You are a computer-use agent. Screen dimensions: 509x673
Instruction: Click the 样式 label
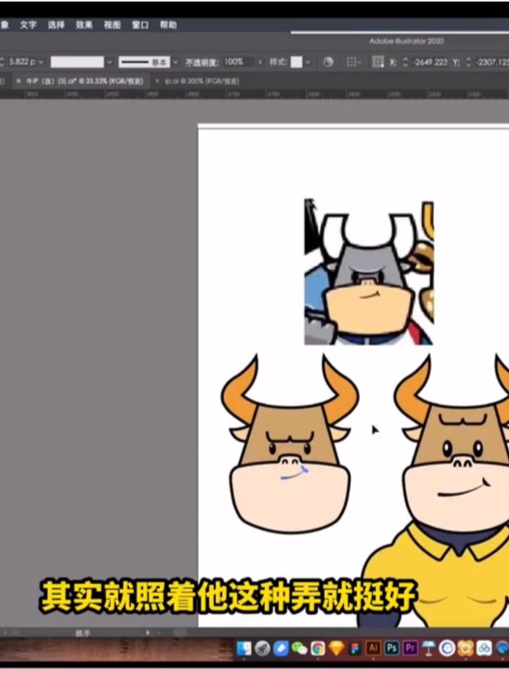coord(278,63)
